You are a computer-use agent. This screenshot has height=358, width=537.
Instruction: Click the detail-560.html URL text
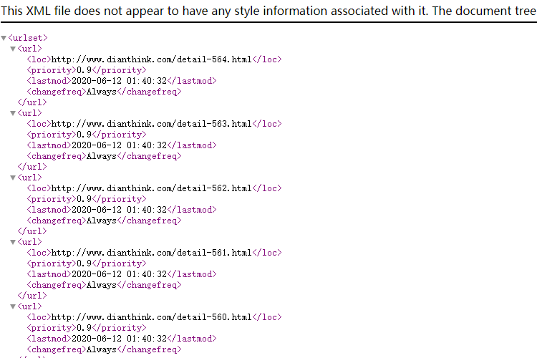151,317
